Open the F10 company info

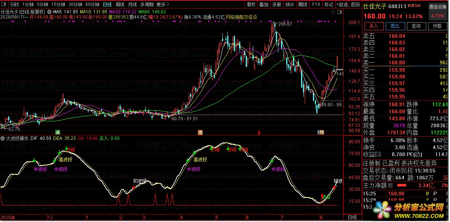[x=316, y=5]
